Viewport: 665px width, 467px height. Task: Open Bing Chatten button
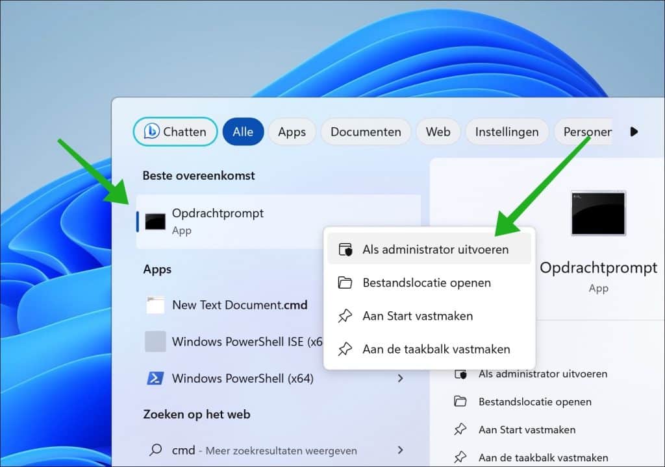[x=175, y=132]
